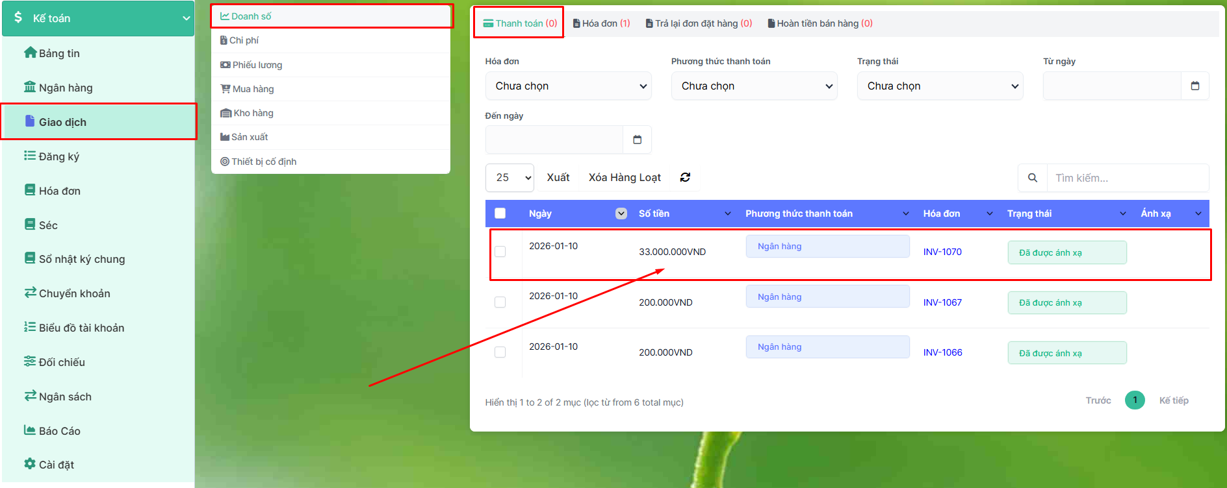The width and height of the screenshot is (1227, 488).
Task: Open Chuyển khoản in the sidebar
Action: tap(73, 293)
